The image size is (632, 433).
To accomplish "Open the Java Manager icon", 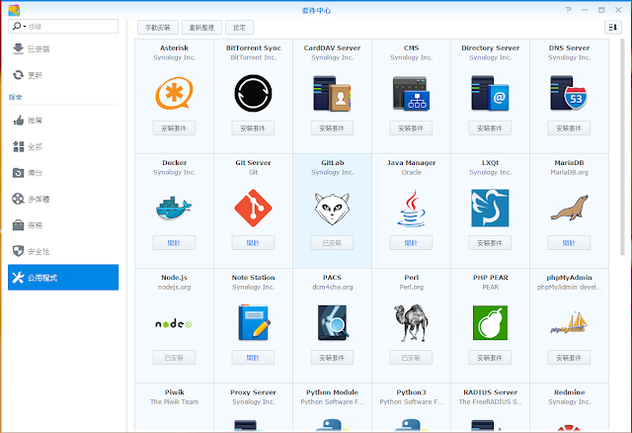I will pyautogui.click(x=411, y=209).
